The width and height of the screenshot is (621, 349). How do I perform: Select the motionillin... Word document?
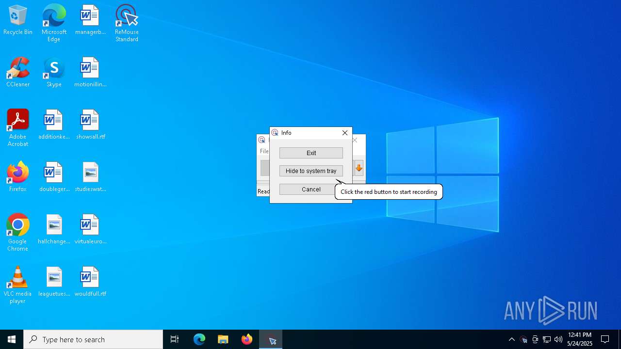coord(90,72)
